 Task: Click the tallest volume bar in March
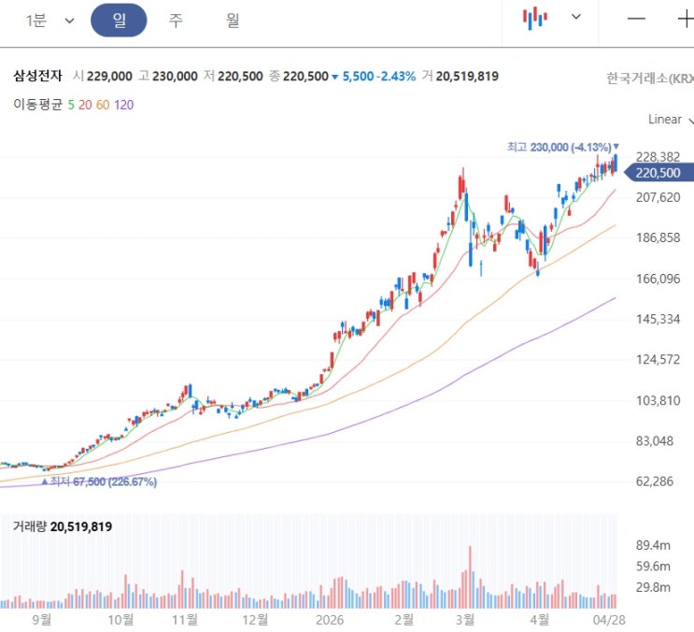tap(470, 577)
